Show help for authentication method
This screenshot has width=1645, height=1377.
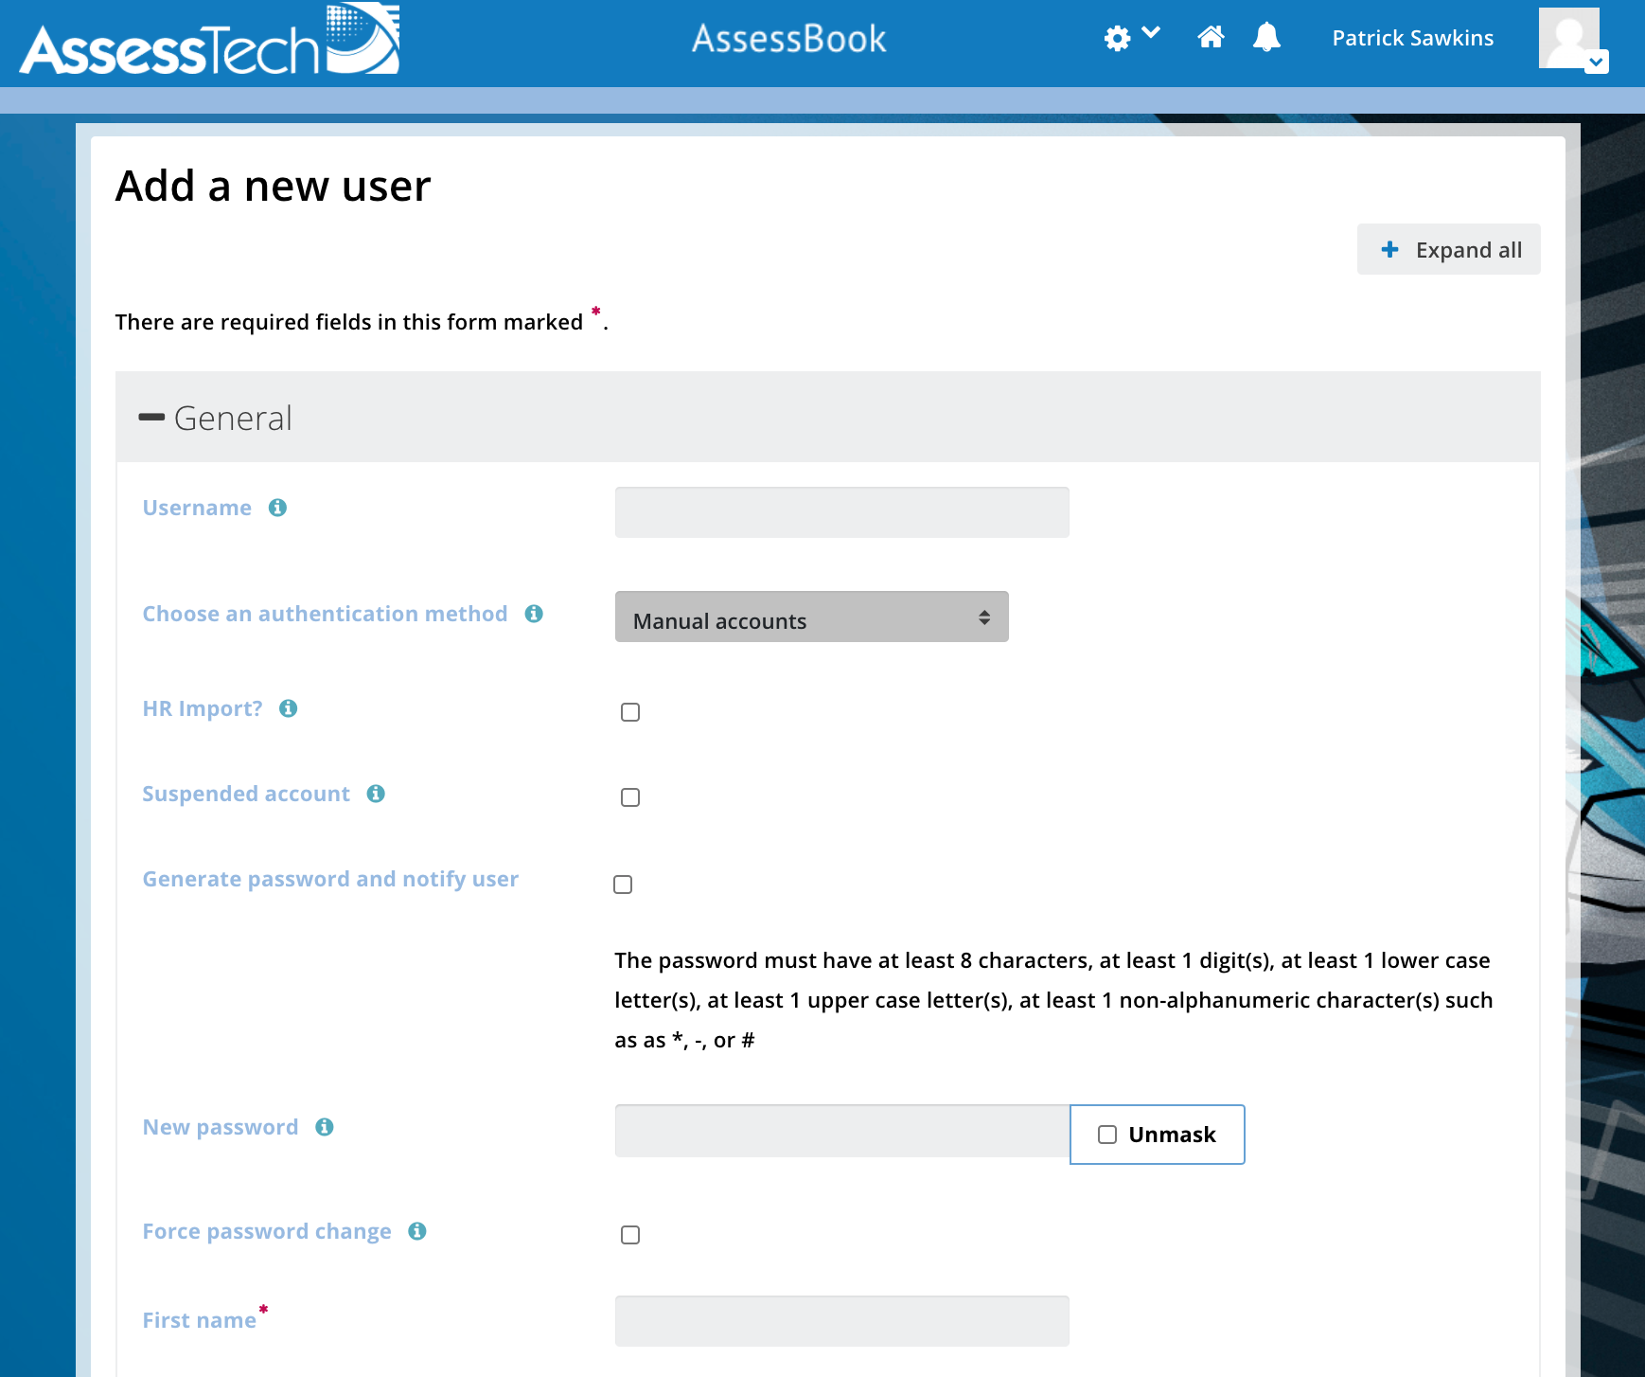[x=534, y=614]
